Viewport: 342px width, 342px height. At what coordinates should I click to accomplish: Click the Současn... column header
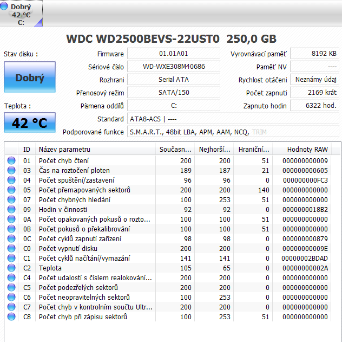pos(175,150)
